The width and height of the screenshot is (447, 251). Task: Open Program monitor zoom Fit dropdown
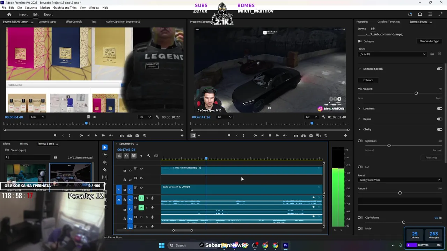pyautogui.click(x=225, y=117)
